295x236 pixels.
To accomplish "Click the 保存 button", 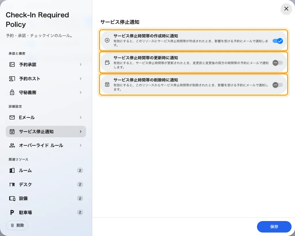I will click(x=274, y=227).
